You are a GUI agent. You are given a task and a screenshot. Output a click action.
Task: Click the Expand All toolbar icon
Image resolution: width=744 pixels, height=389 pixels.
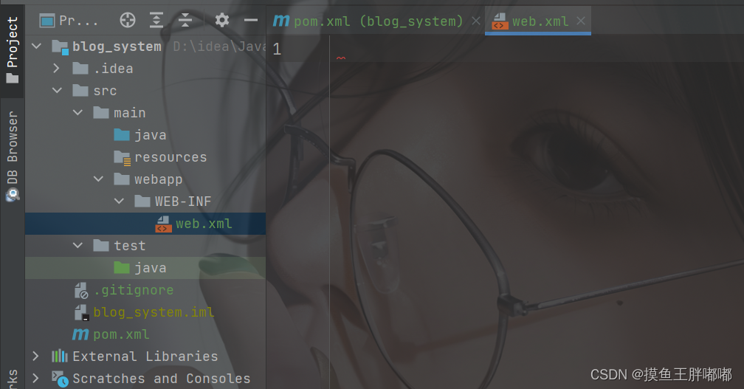click(156, 20)
